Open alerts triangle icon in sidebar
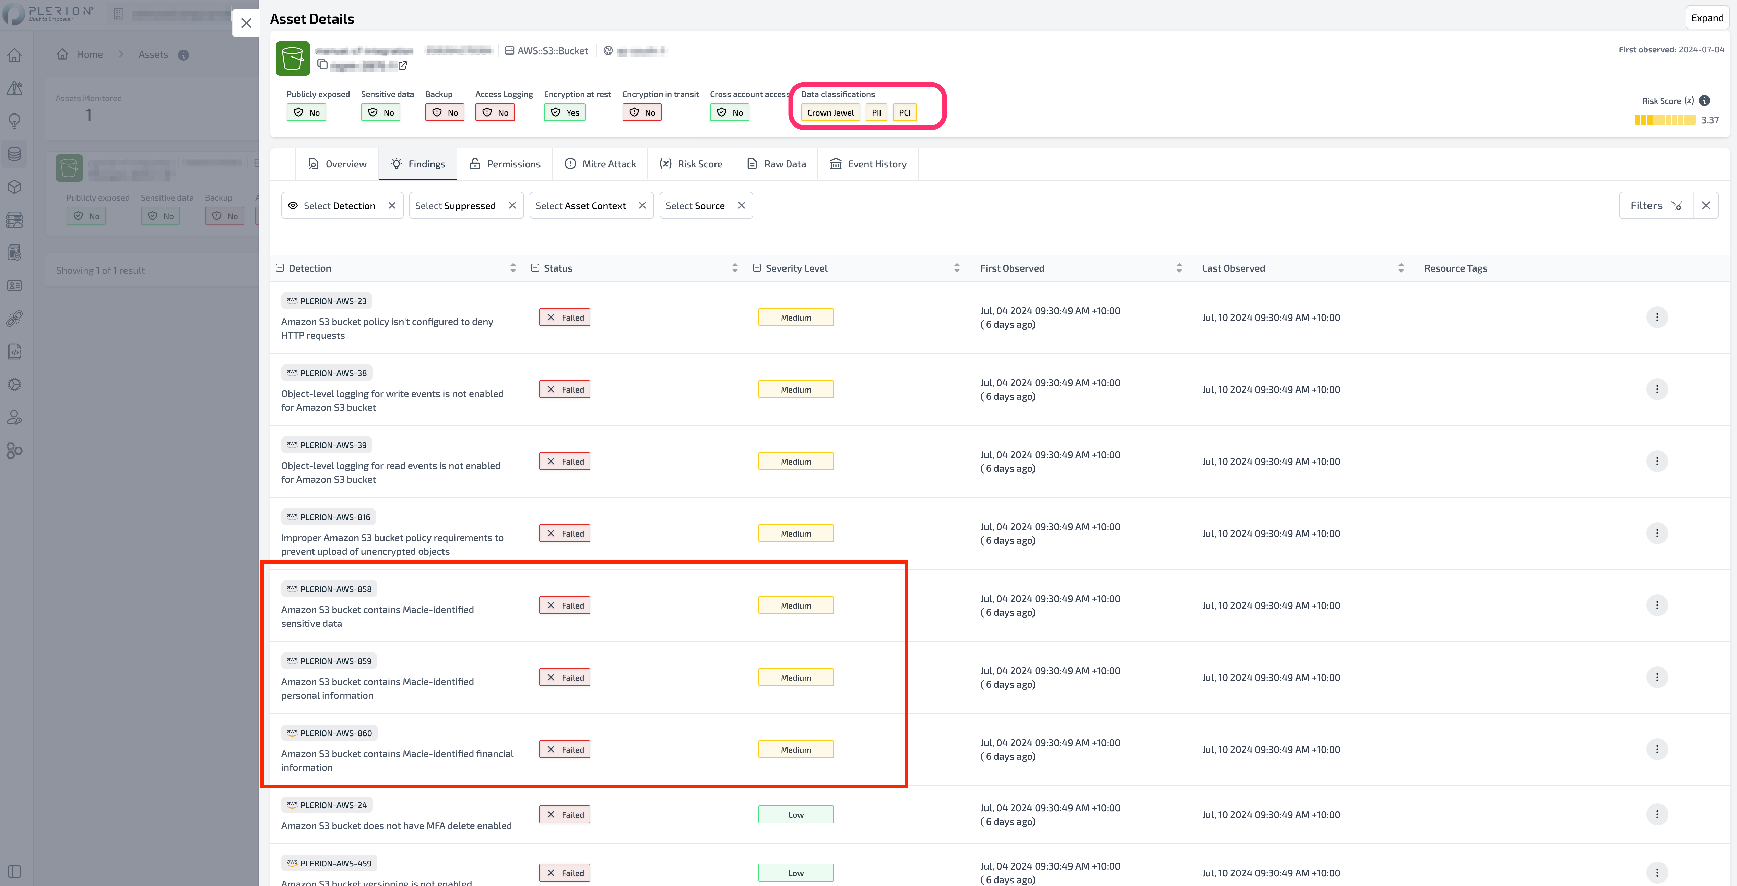 click(x=14, y=88)
